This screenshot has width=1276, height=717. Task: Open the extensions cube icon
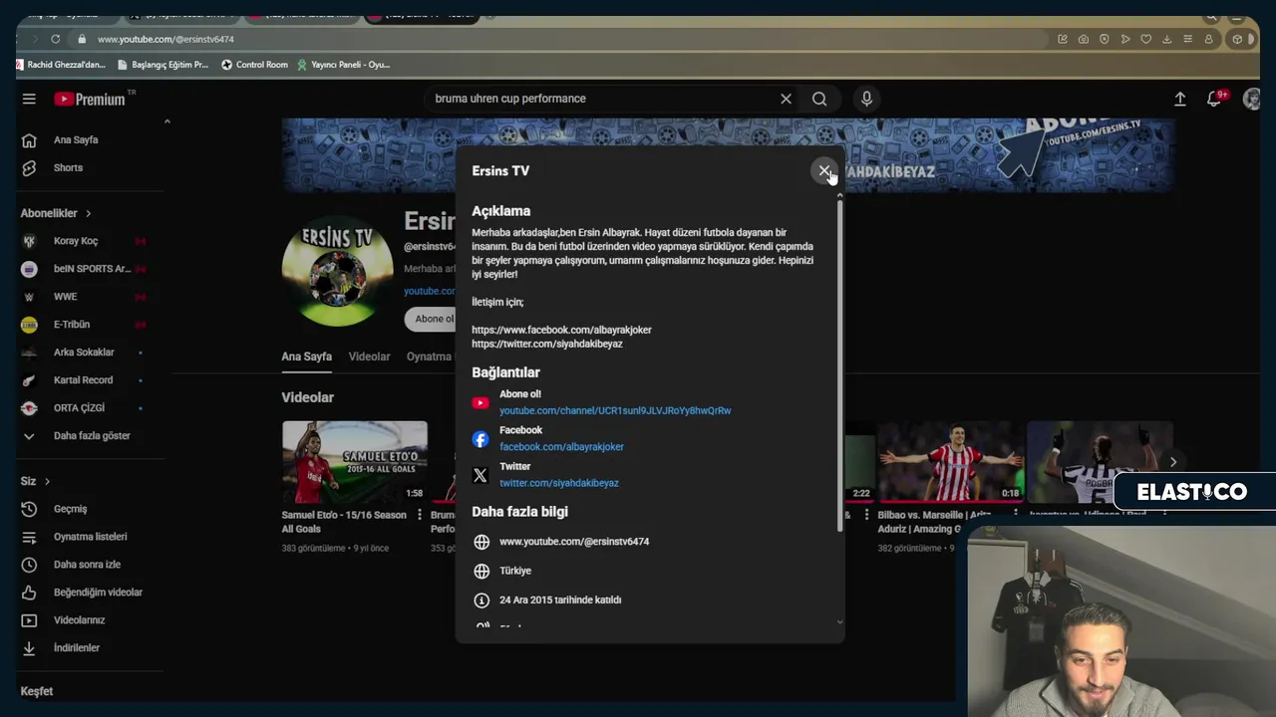[x=1237, y=39]
